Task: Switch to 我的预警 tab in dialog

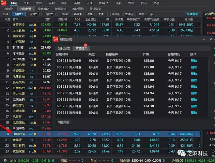Action: pos(64,48)
